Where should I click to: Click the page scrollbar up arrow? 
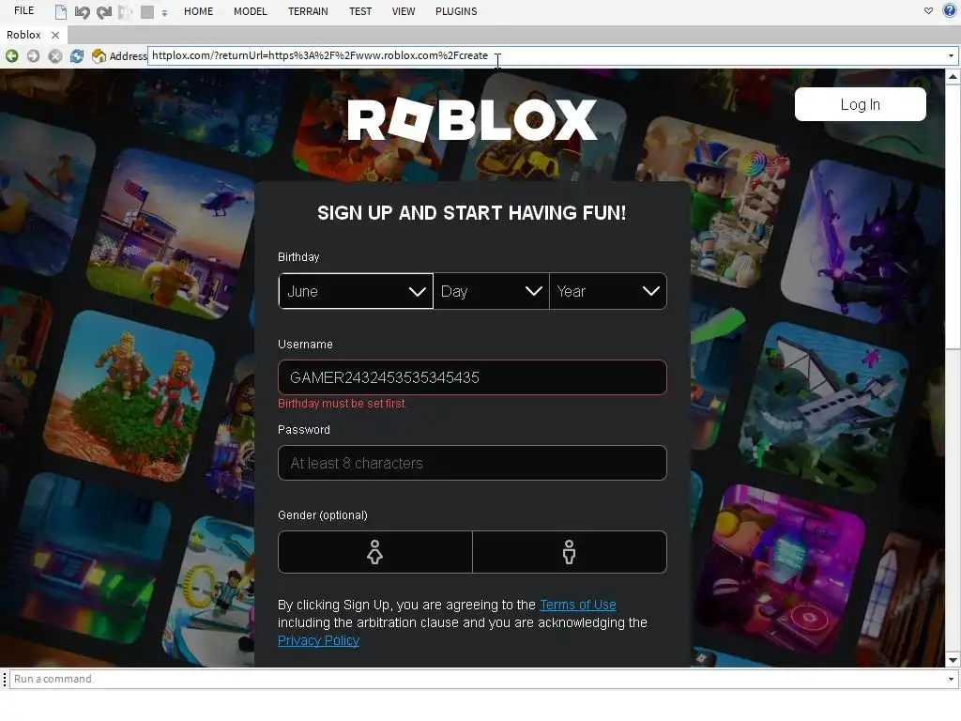(953, 77)
